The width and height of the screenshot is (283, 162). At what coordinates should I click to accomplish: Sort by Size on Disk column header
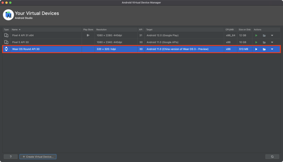[245, 29]
